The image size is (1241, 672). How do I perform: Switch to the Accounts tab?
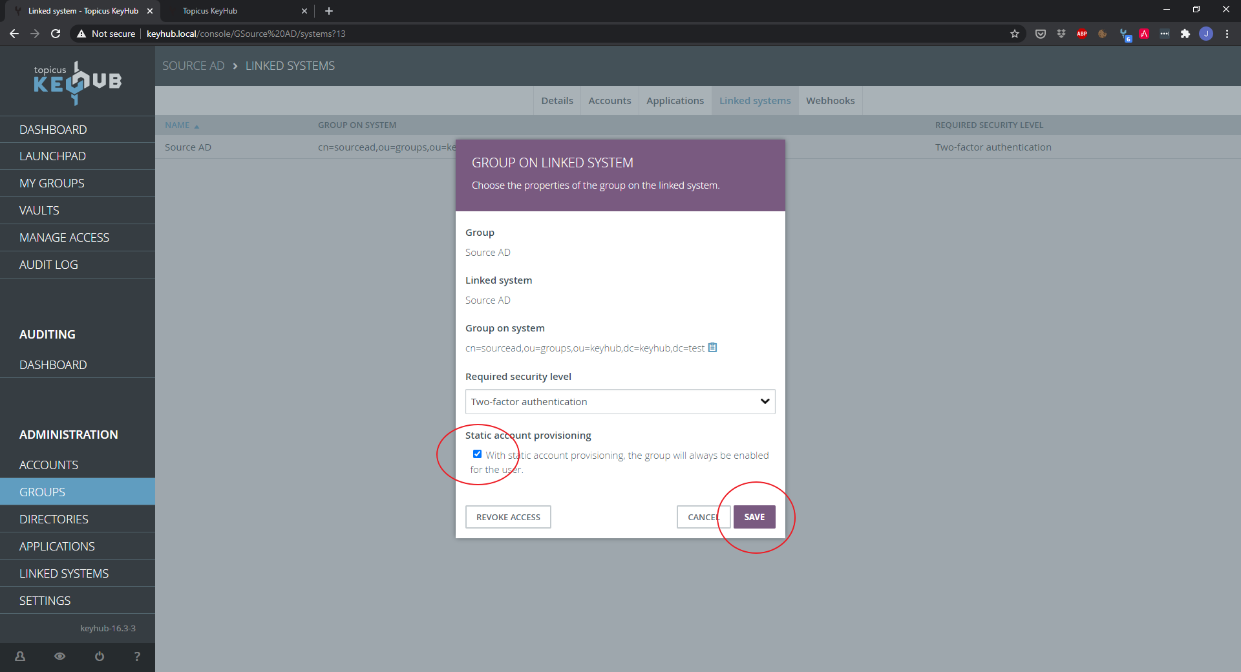pyautogui.click(x=610, y=101)
